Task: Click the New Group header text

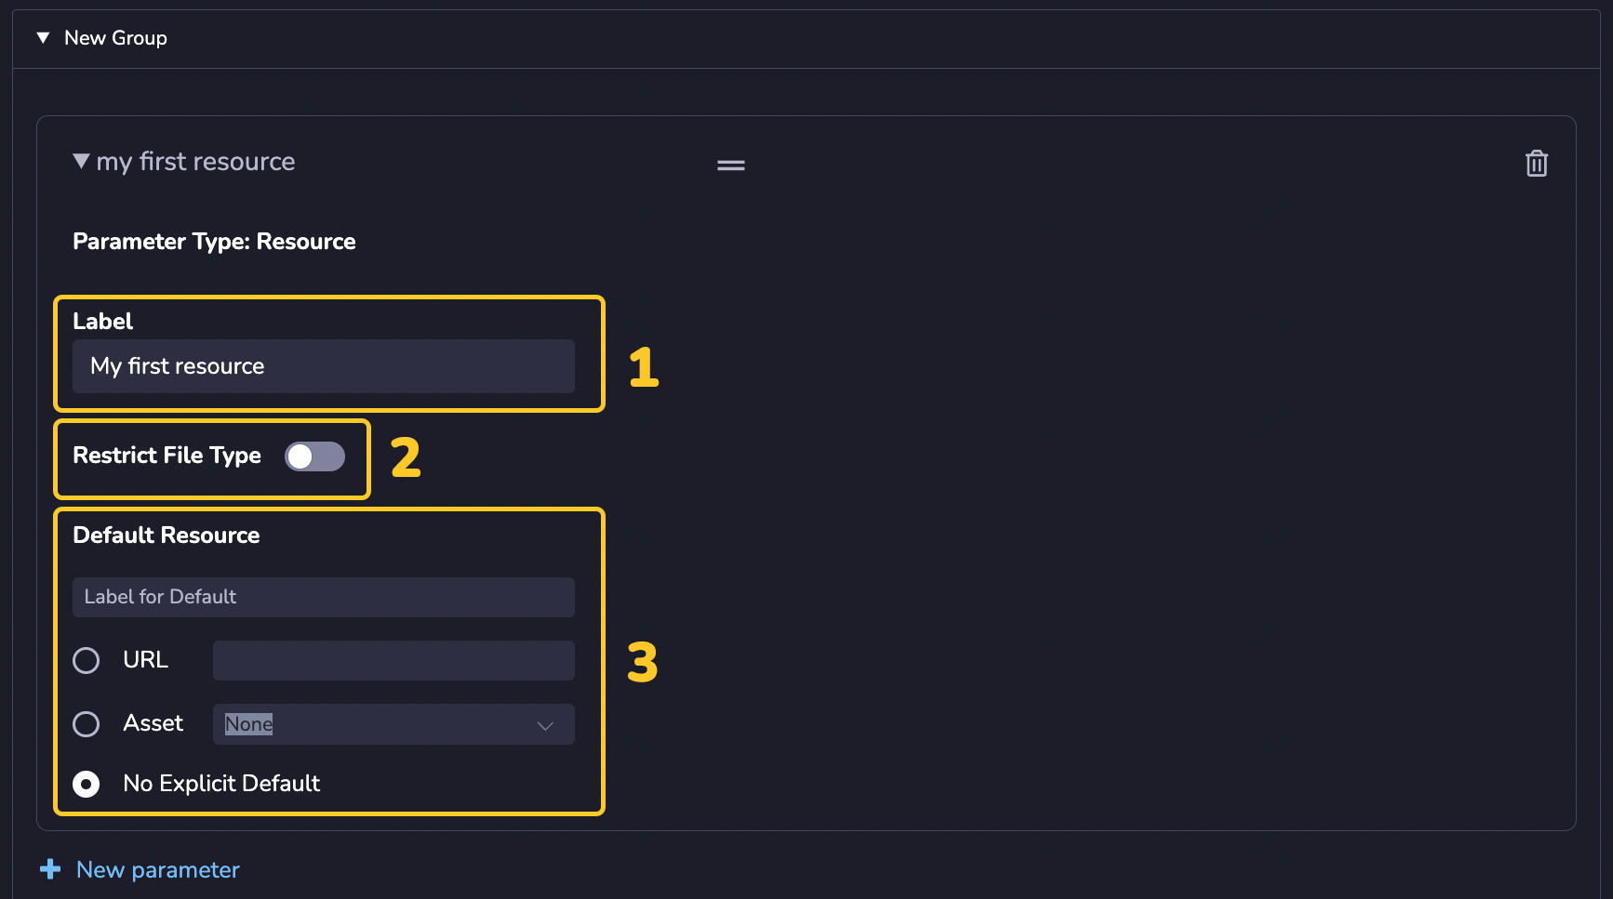Action: click(x=115, y=38)
